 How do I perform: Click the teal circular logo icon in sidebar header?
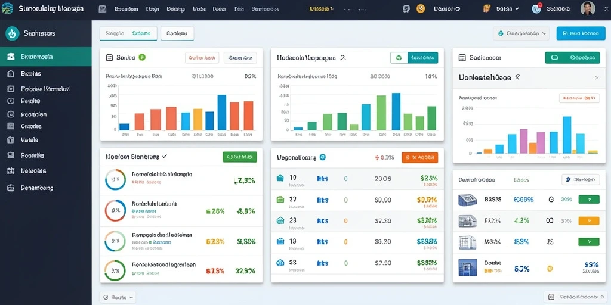(x=12, y=33)
